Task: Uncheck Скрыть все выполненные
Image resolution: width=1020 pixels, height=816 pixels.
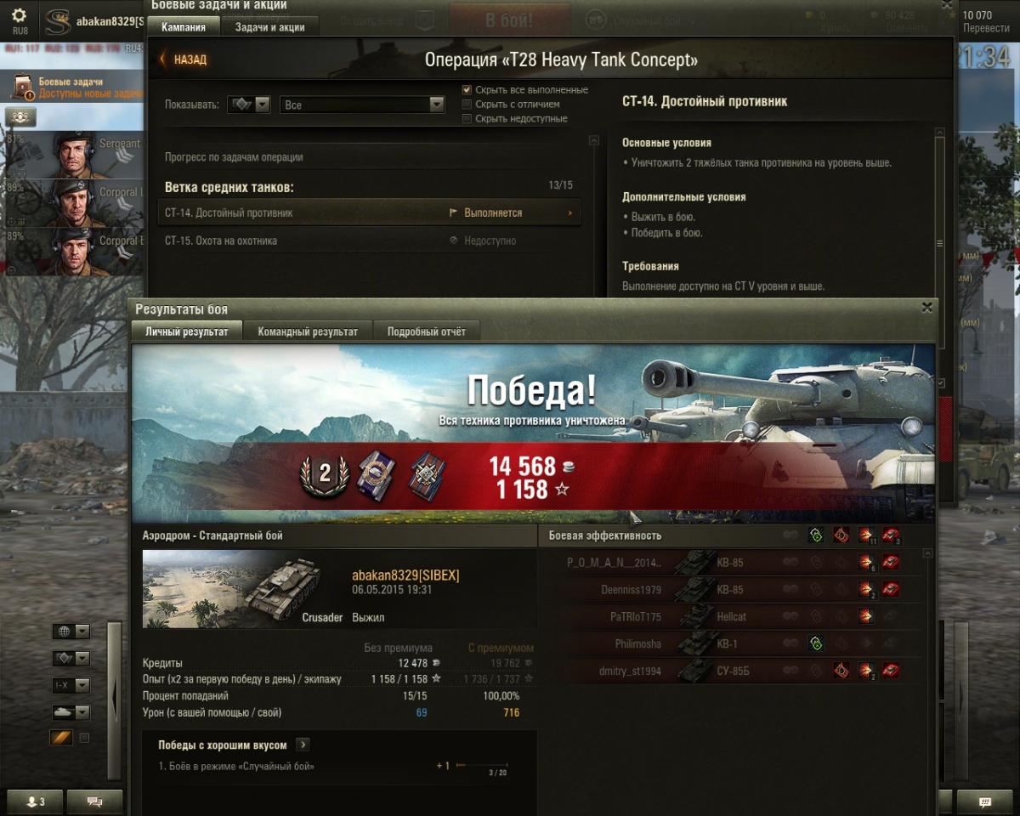Action: tap(467, 89)
